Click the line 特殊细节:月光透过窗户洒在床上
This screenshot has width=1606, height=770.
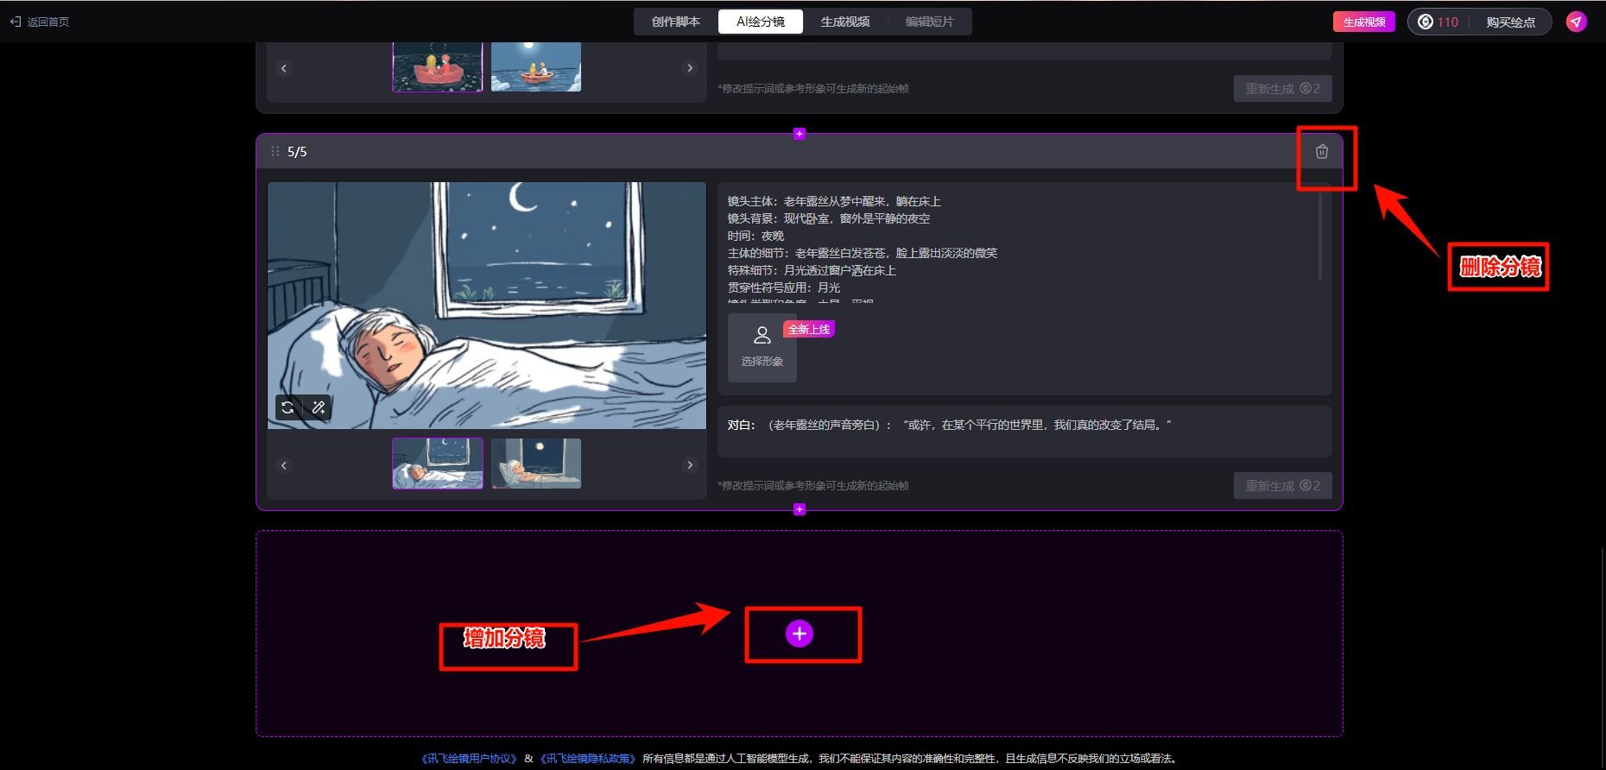812,270
